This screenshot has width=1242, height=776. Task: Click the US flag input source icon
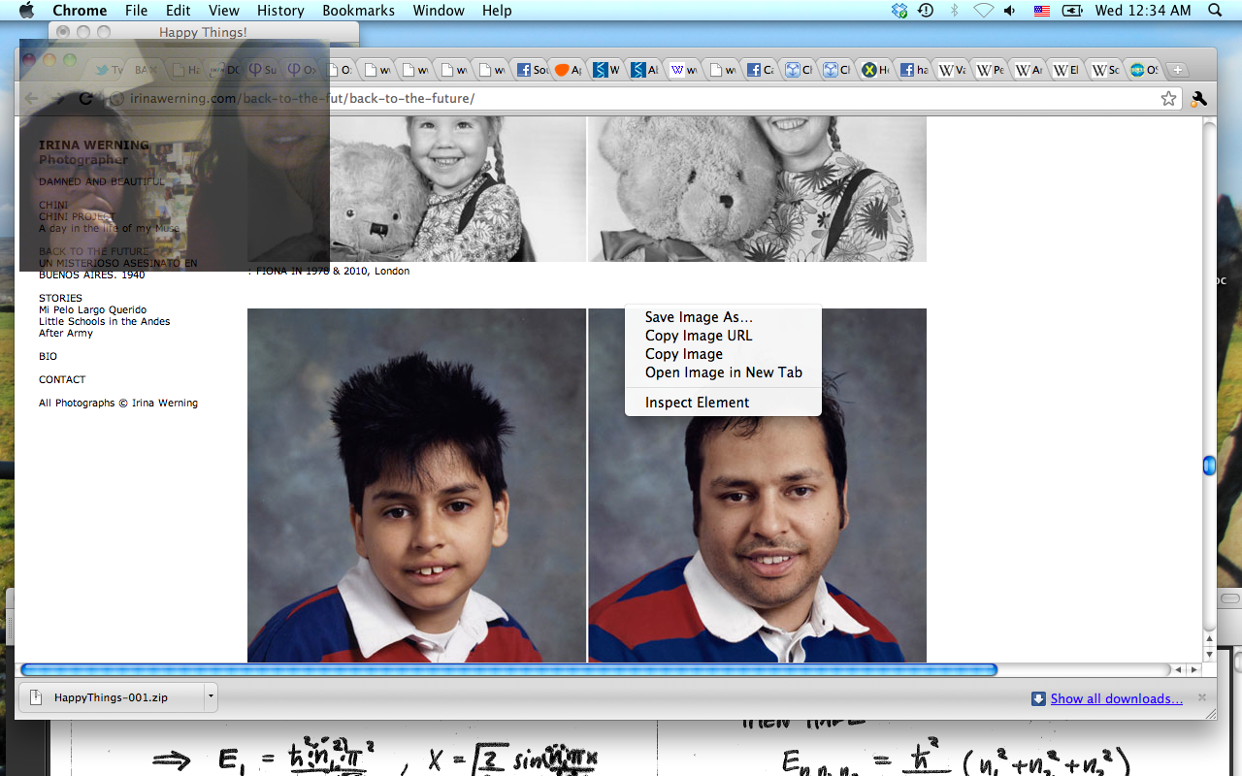click(x=1041, y=11)
